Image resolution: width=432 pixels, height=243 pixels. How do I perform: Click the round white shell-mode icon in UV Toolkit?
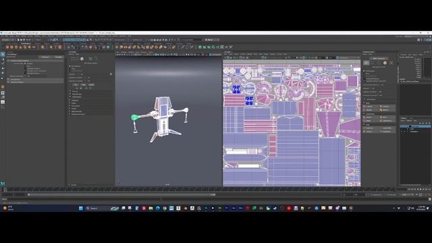coord(385,63)
